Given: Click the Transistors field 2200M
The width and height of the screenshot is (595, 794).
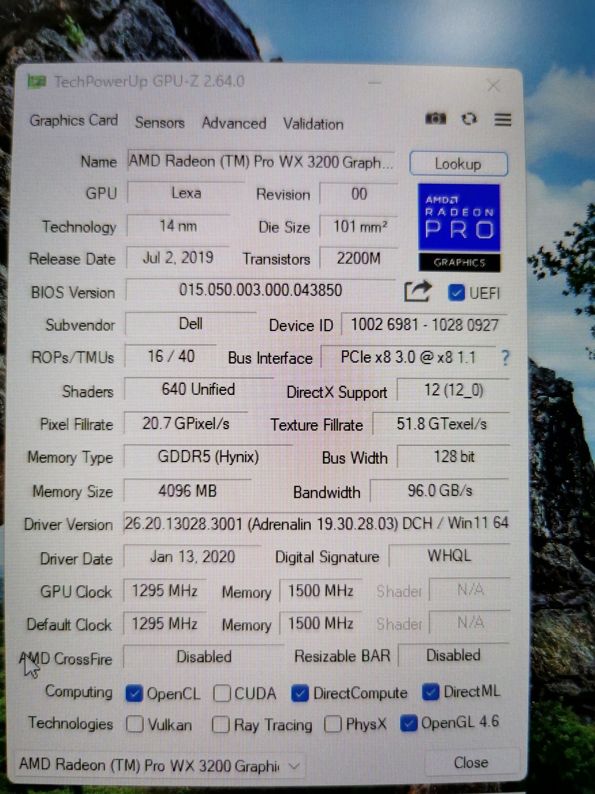Looking at the screenshot, I should [359, 259].
